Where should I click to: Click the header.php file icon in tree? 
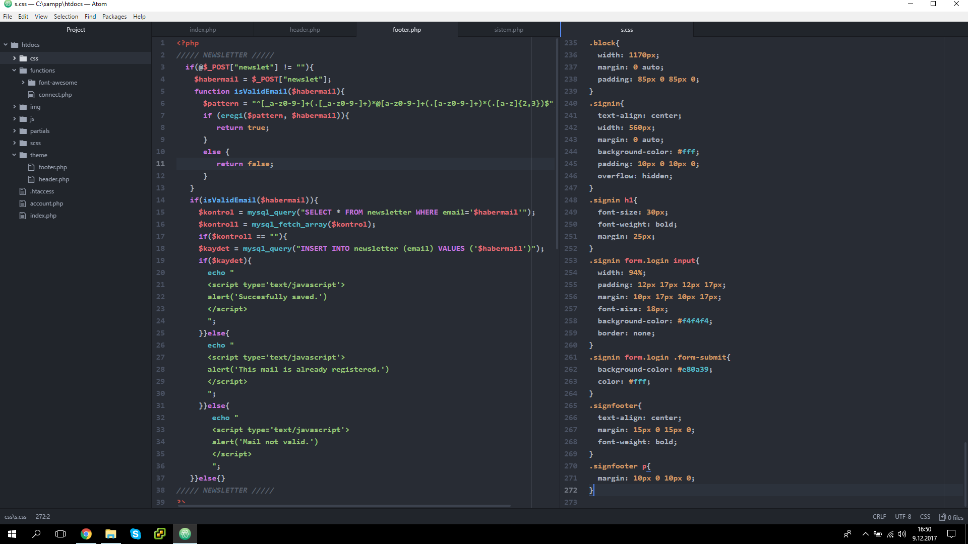coord(31,179)
